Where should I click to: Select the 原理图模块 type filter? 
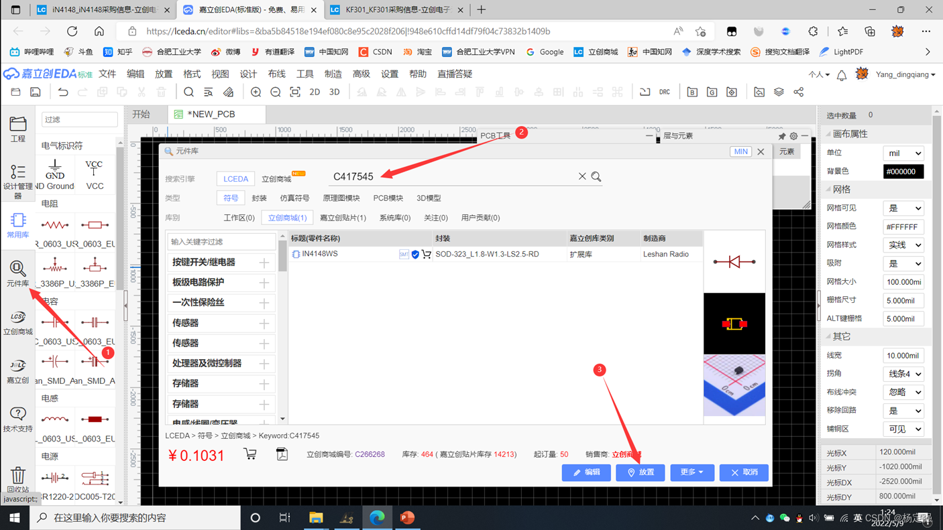(x=341, y=198)
